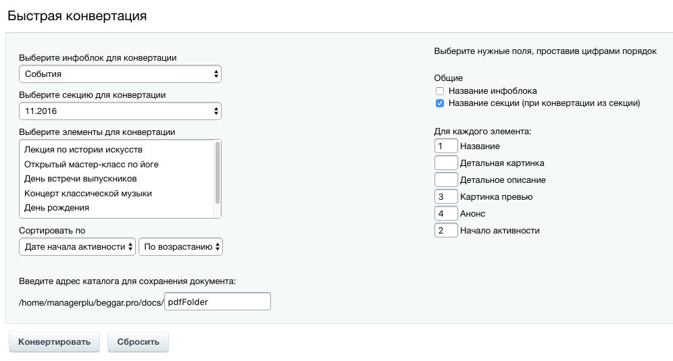673x361 pixels.
Task: Change sort direction dropdown По возрастанию
Action: click(x=180, y=247)
